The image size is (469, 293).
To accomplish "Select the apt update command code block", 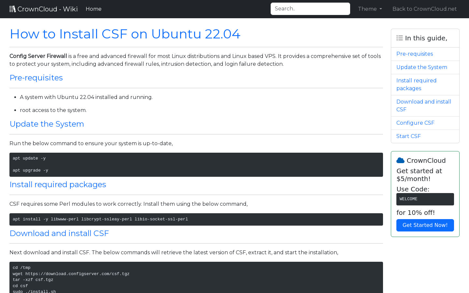I will [x=196, y=164].
